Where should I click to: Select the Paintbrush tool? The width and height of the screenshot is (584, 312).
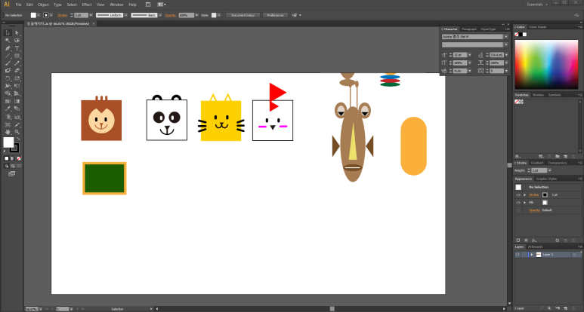click(8, 63)
